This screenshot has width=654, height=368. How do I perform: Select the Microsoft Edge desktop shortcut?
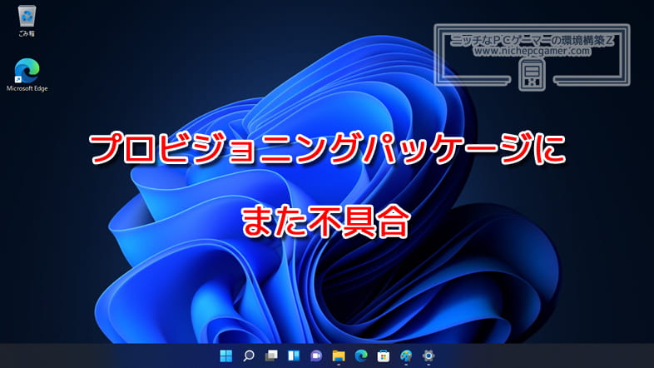click(27, 75)
